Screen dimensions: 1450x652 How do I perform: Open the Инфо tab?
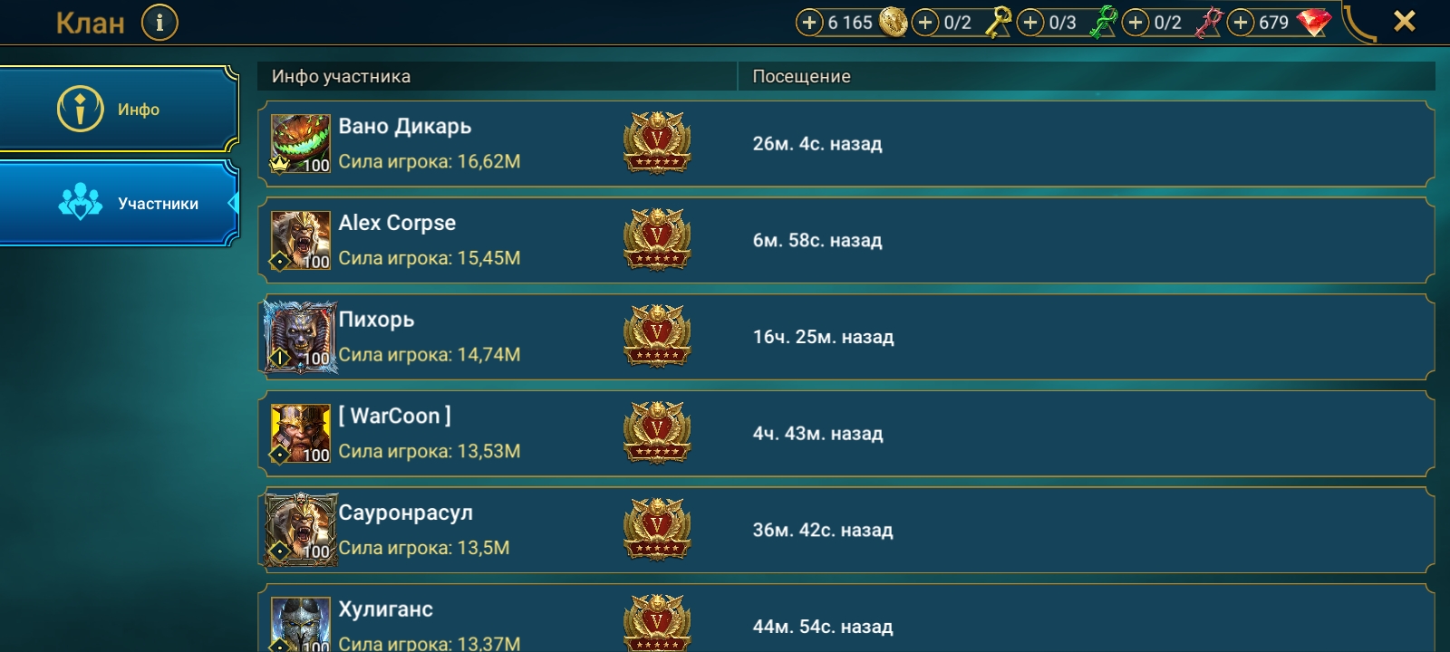pos(119,109)
